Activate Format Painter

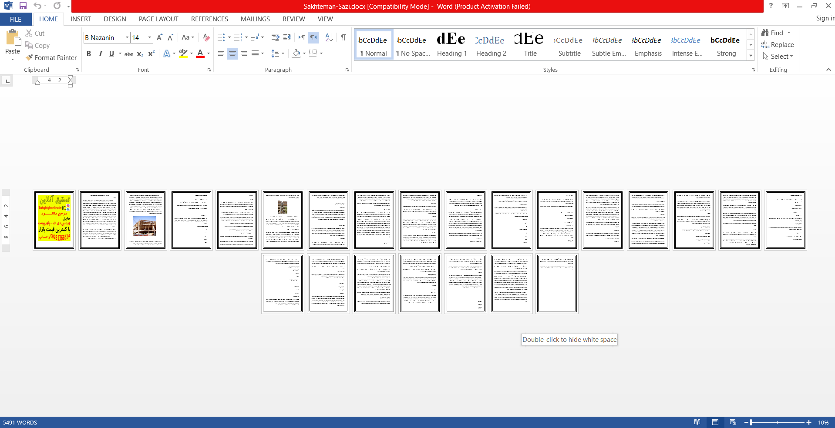[51, 57]
